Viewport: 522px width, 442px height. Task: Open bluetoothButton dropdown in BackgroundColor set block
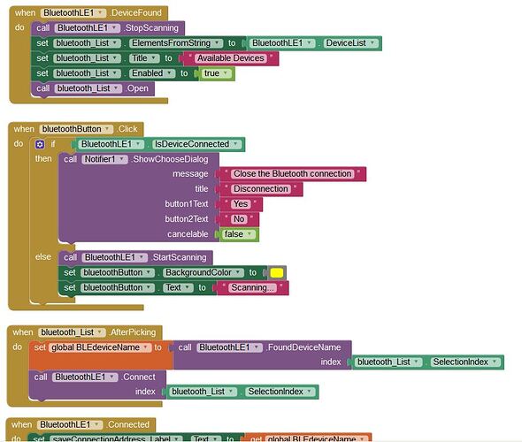pos(118,273)
